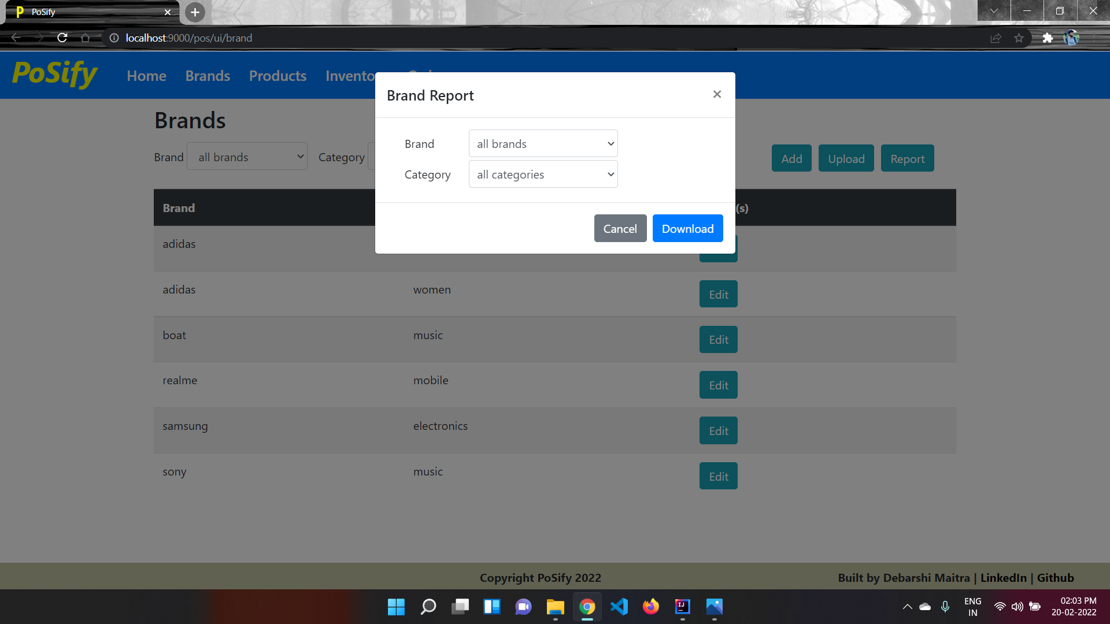Reload the page with refresh icon
Image resolution: width=1110 pixels, height=624 pixels.
point(62,38)
